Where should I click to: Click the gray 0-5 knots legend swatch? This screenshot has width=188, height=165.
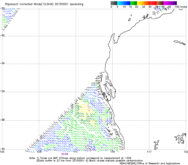(114, 3)
